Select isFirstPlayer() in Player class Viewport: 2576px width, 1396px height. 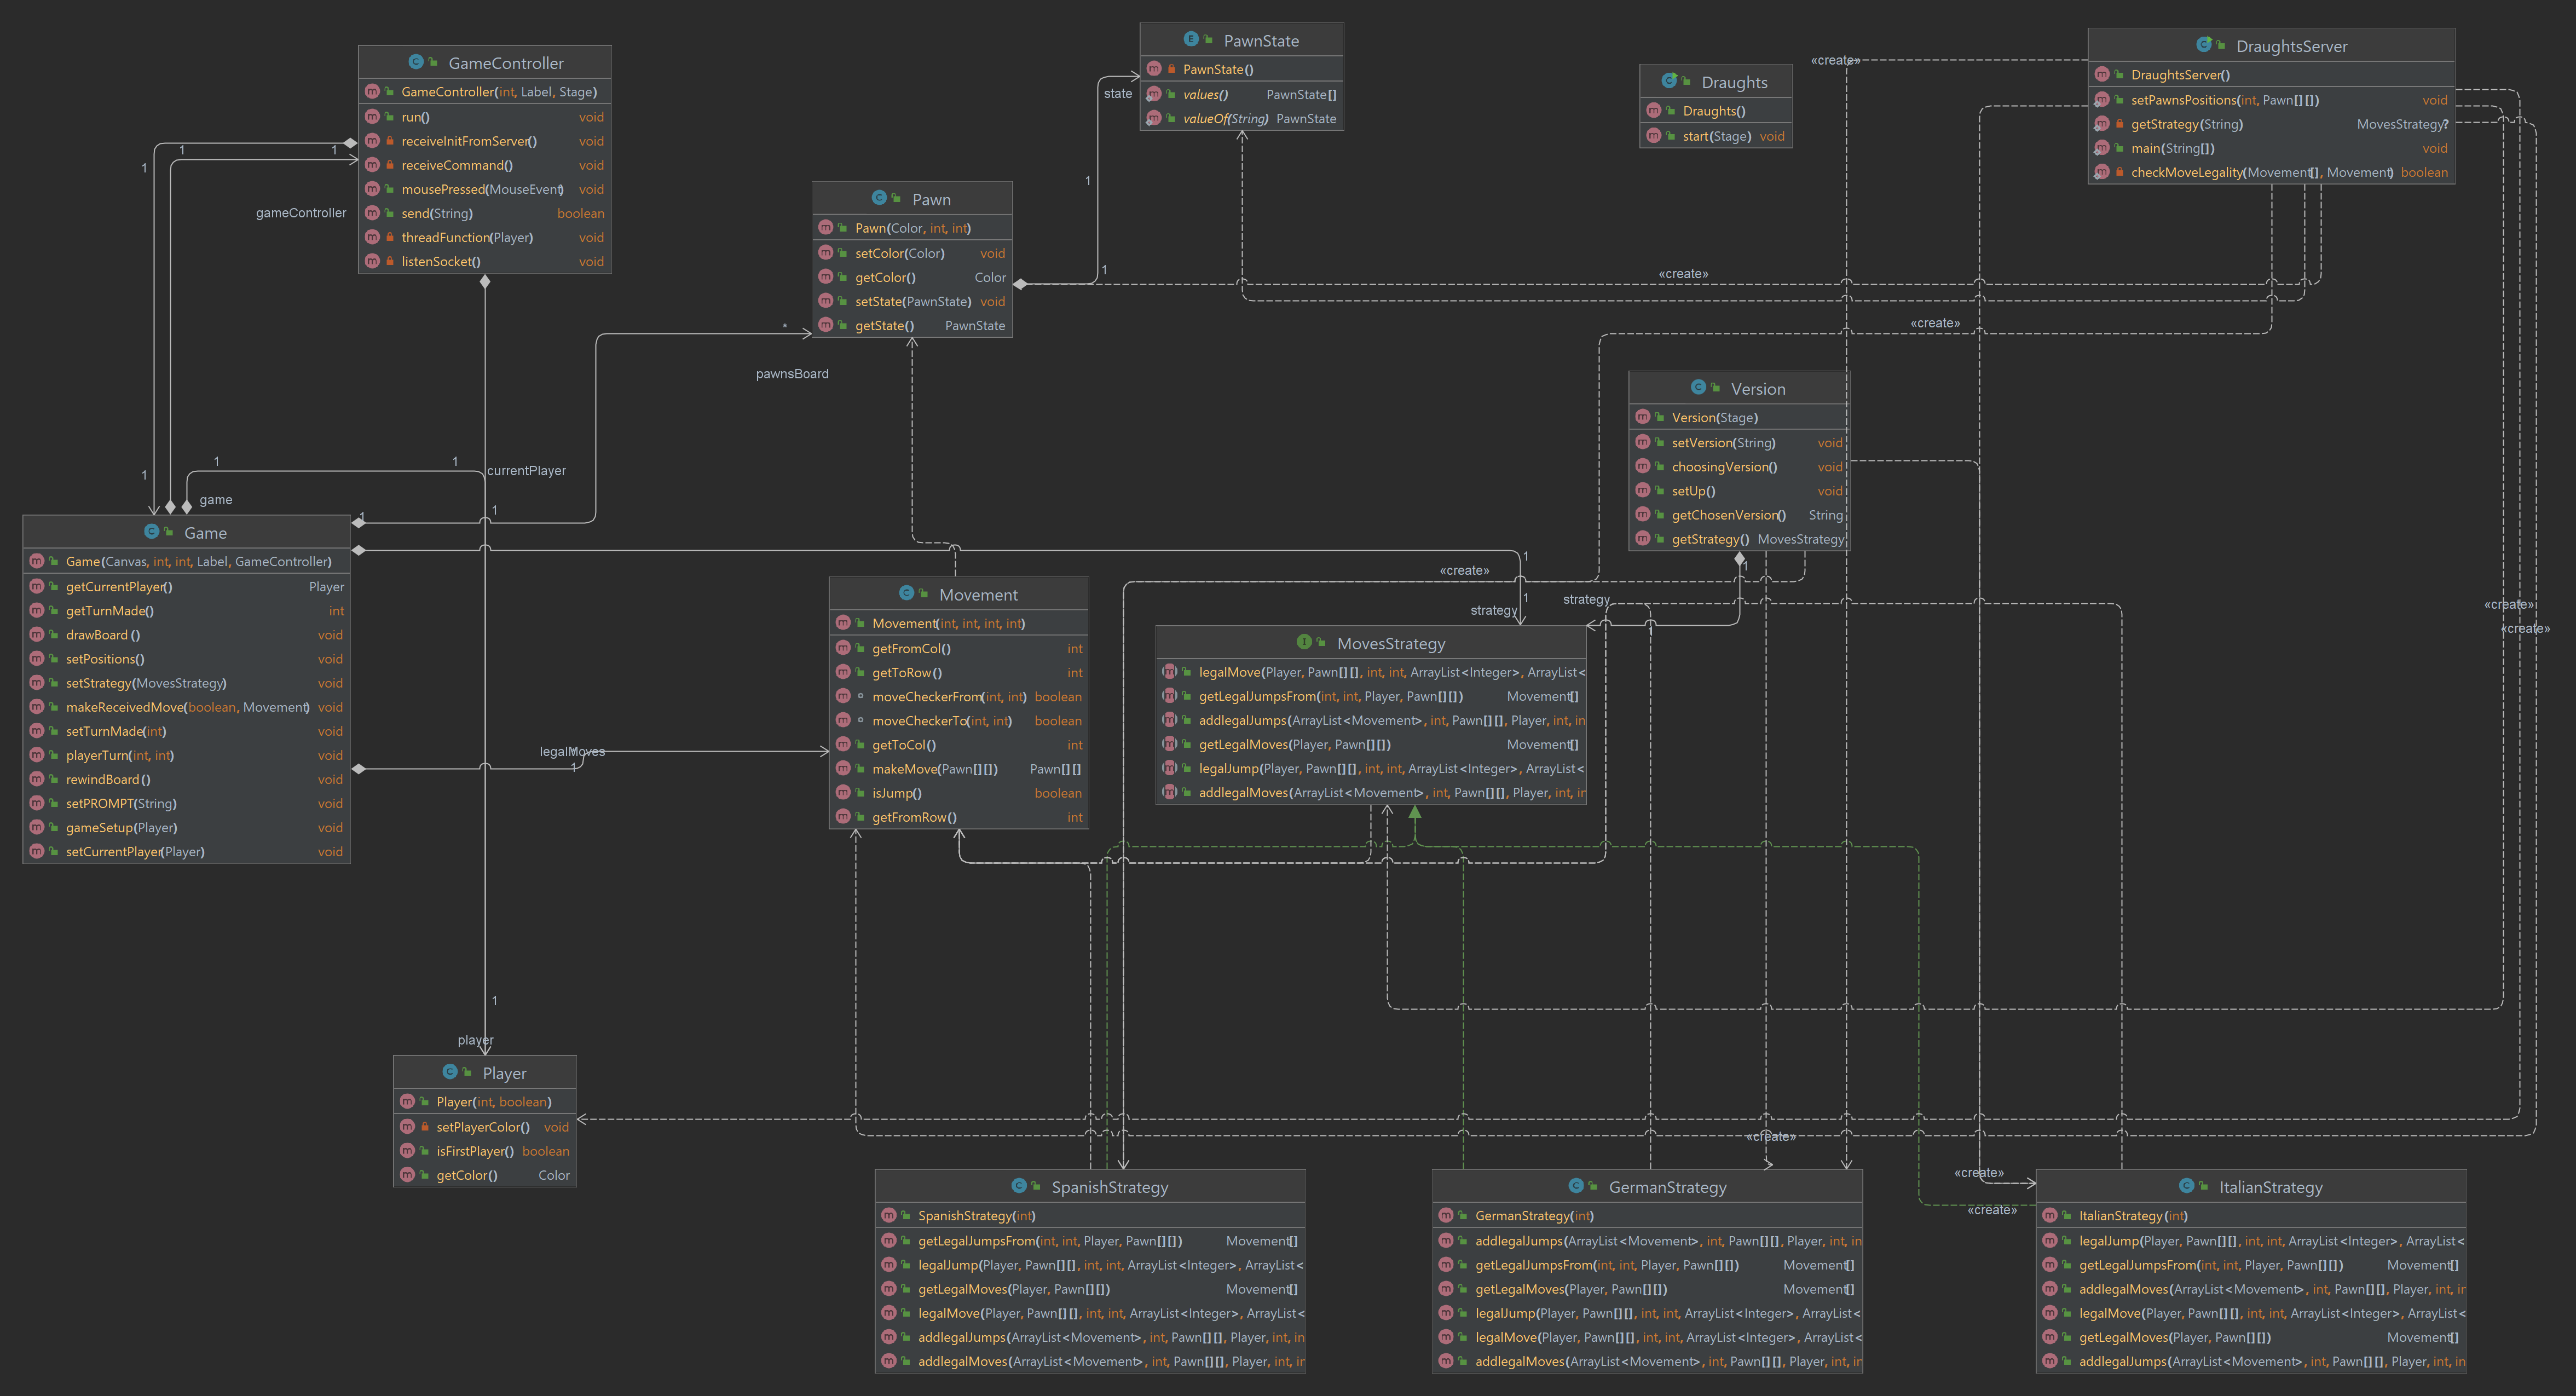[485, 1151]
